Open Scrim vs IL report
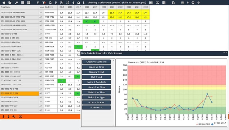Viewport: 229px width, 130px height. point(96,108)
